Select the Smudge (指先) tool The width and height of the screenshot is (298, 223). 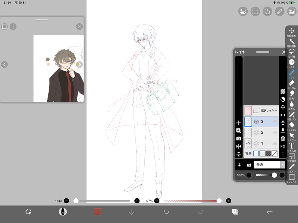(292, 95)
